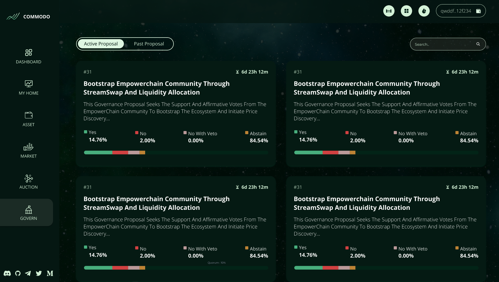The height and width of the screenshot is (282, 499).
Task: Switch to Past Proposal view
Action: pyautogui.click(x=149, y=44)
